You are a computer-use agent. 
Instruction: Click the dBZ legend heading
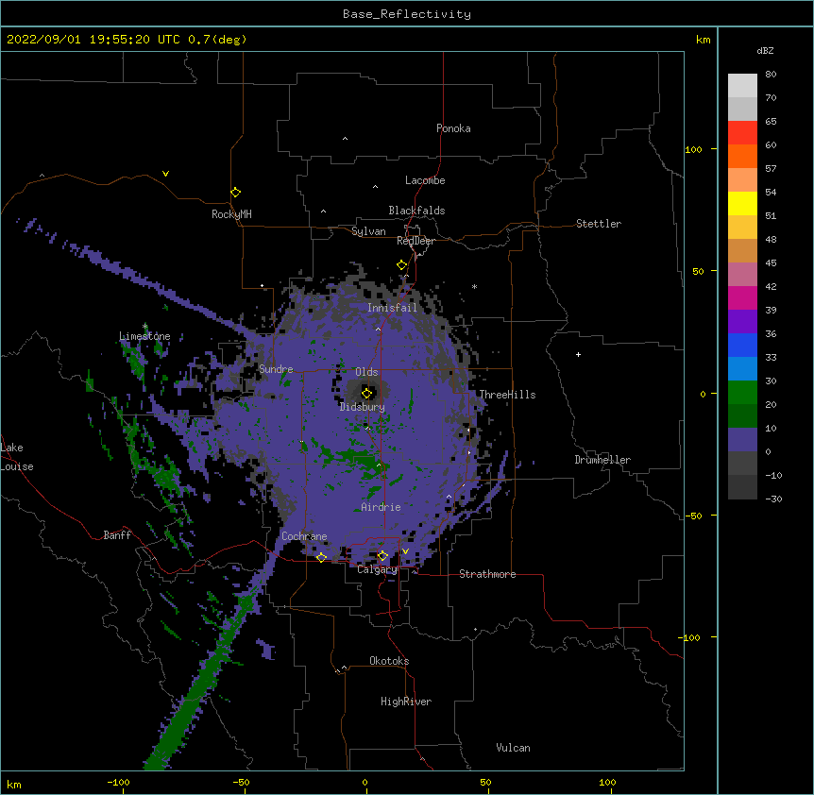pyautogui.click(x=765, y=50)
